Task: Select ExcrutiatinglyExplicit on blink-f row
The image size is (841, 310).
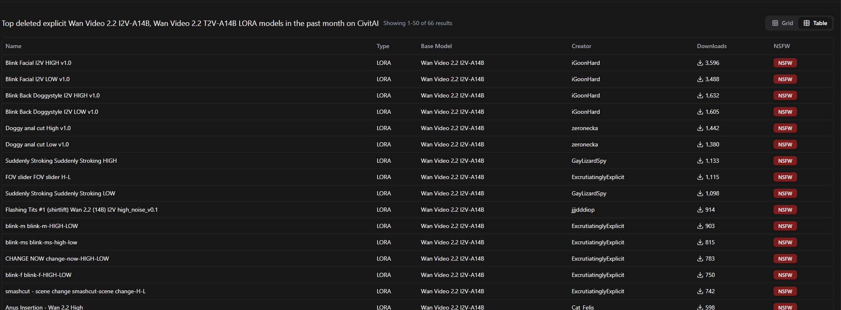Action: (x=598, y=275)
